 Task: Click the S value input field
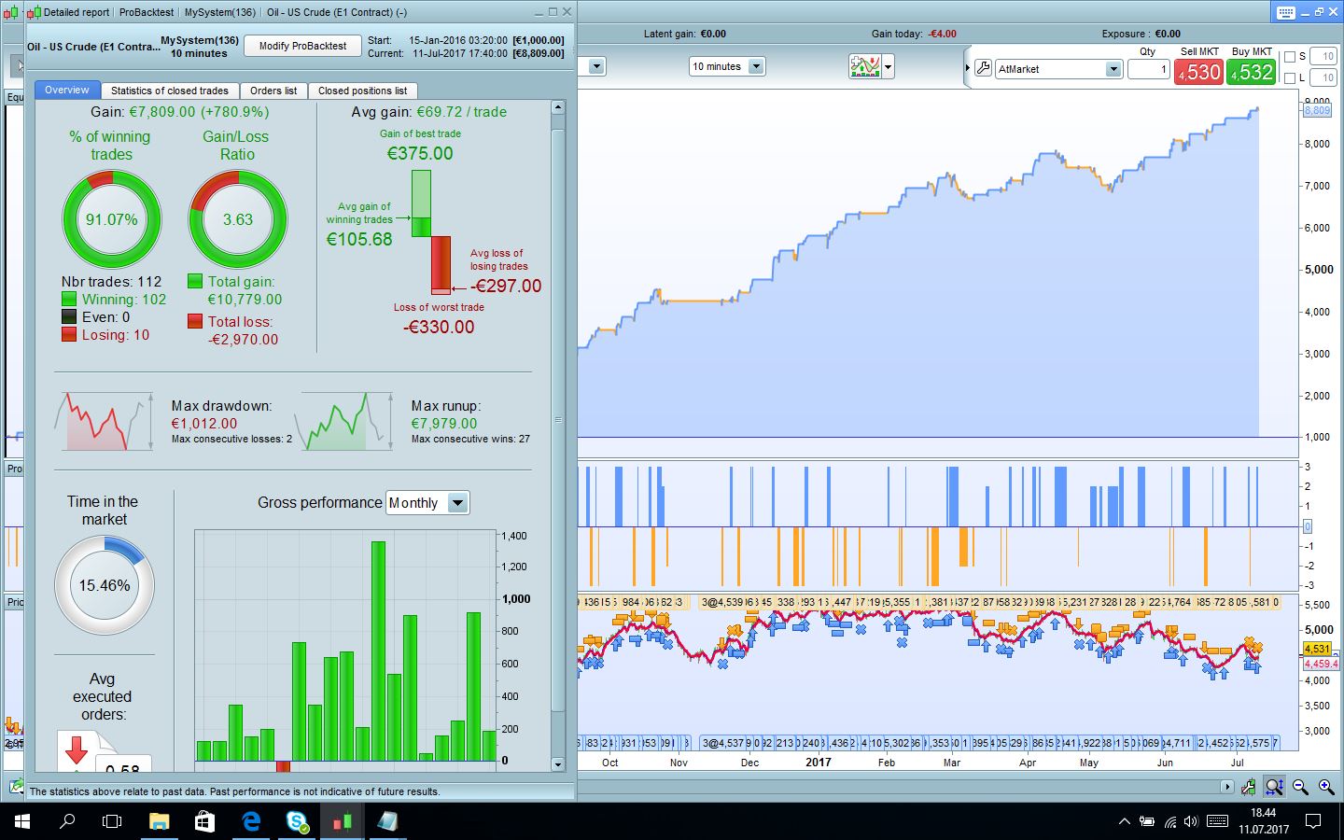pyautogui.click(x=1323, y=56)
